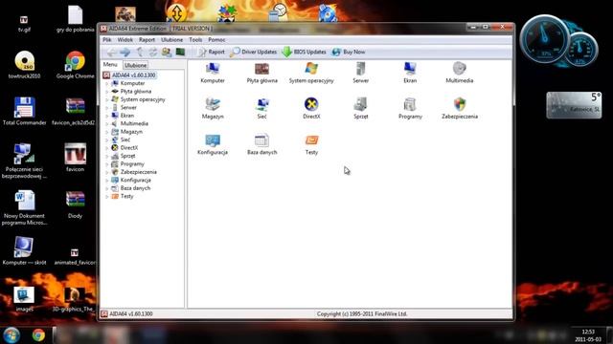Select Konfiguracja in the tree
Screen dimensions: 613x344
point(135,181)
